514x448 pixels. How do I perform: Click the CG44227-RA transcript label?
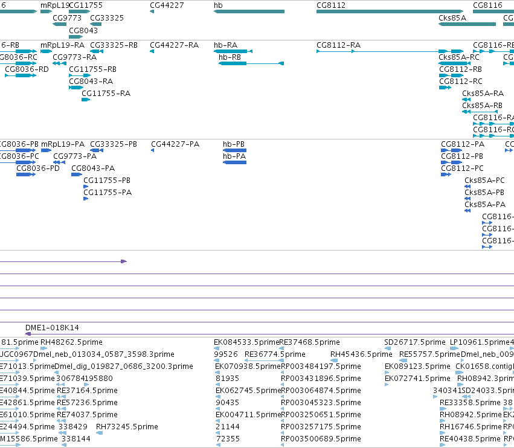(174, 45)
